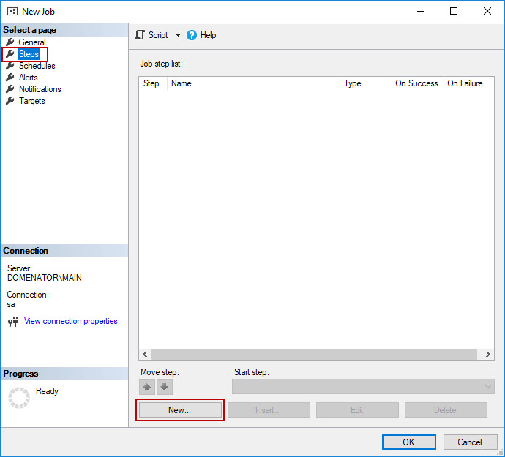The height and width of the screenshot is (457, 505).
Task: Sort by the Name column header
Action: point(253,83)
